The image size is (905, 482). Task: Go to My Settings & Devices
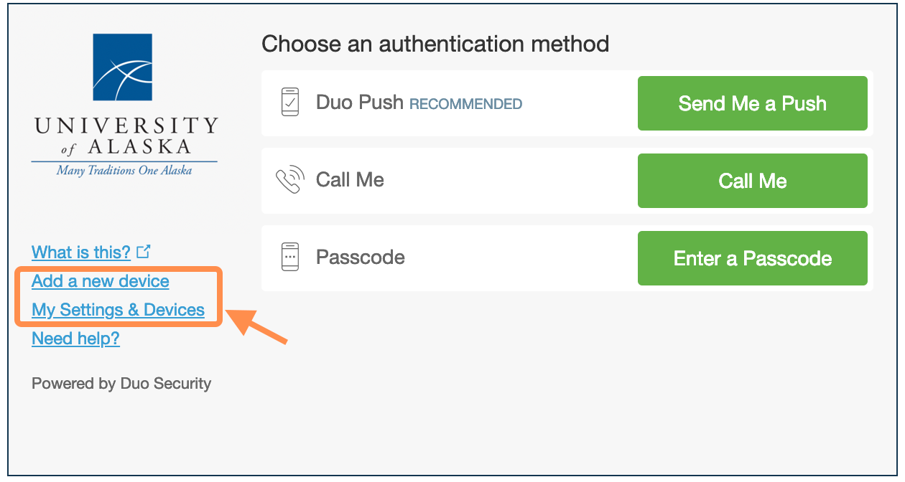(118, 310)
